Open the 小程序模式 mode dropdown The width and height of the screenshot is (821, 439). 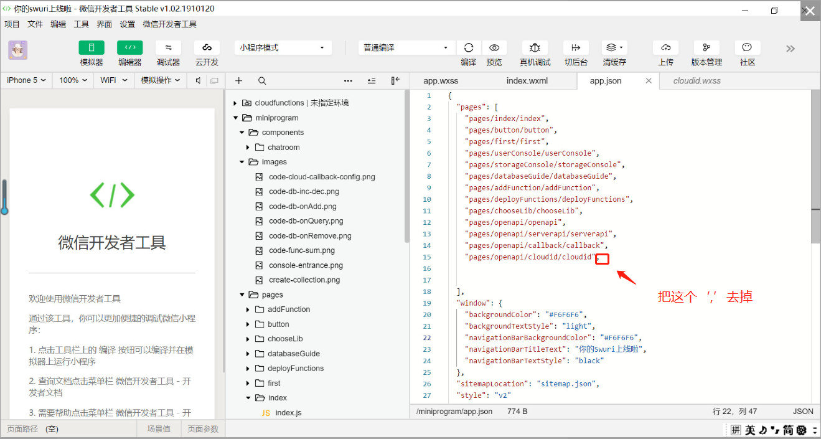[x=282, y=48]
